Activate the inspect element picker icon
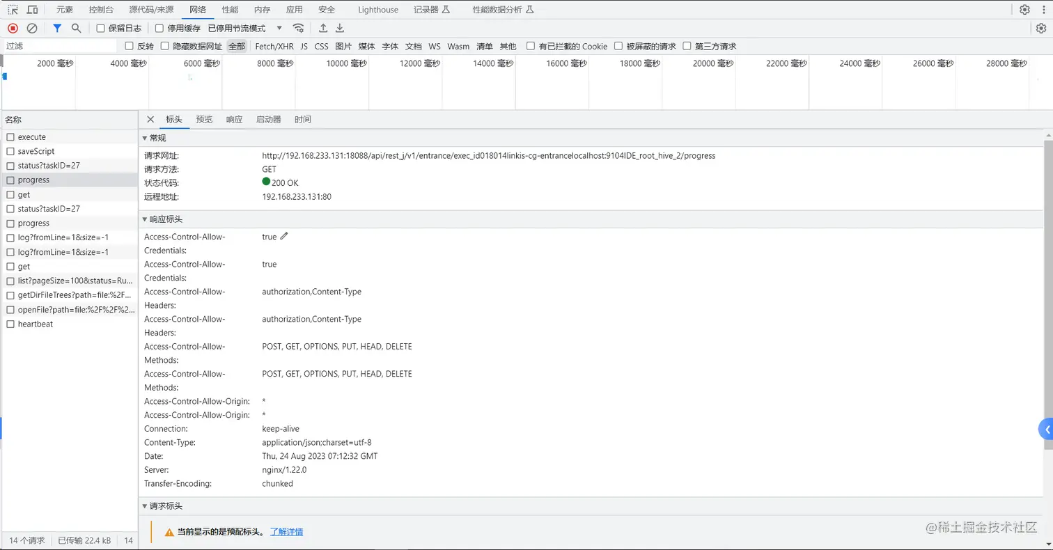1053x550 pixels. [x=13, y=10]
